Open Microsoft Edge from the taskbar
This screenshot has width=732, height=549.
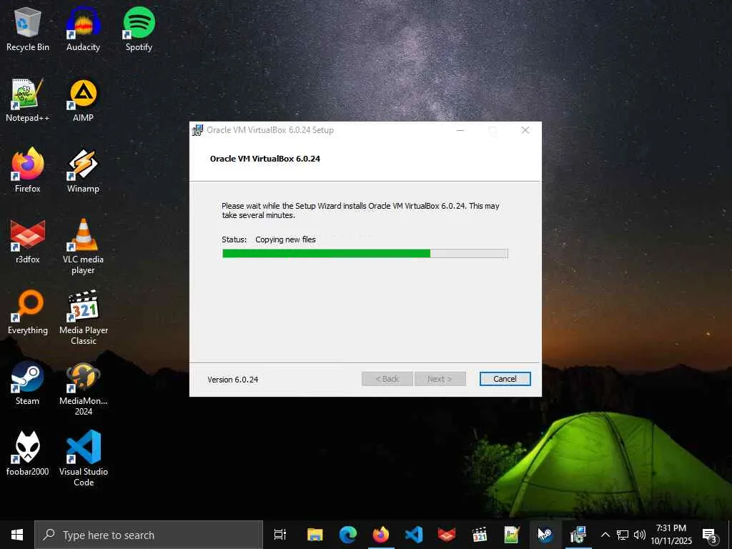pyautogui.click(x=348, y=535)
